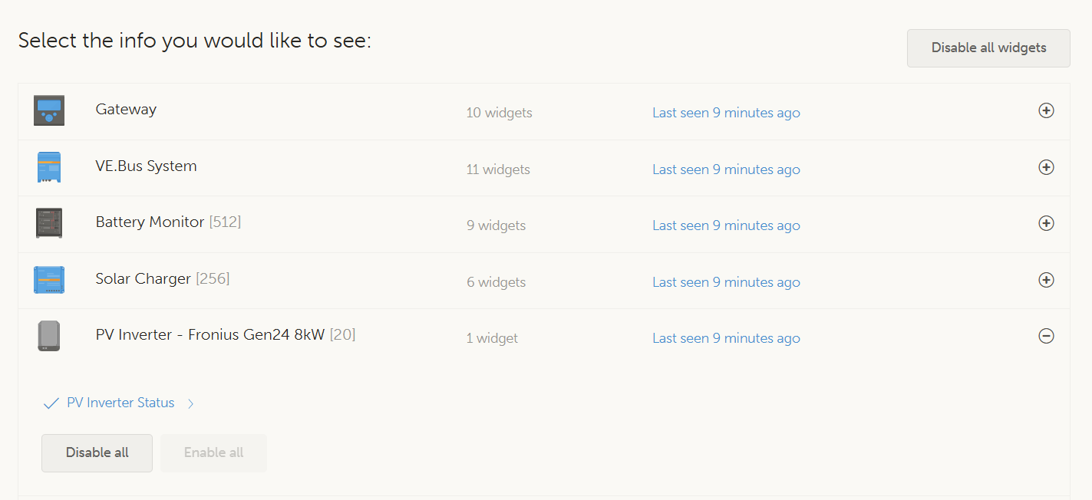The image size is (1092, 500).
Task: Collapse the PV Inverter Fronius section
Action: click(x=1045, y=336)
